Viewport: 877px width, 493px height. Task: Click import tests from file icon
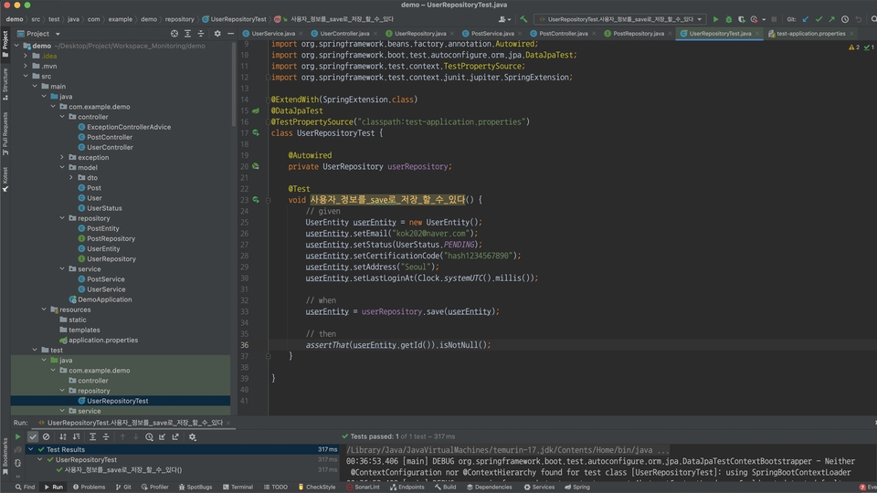[163, 436]
